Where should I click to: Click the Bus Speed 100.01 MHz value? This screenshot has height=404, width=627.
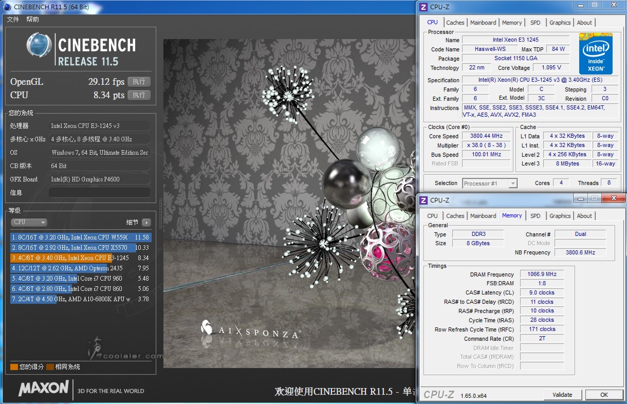(486, 155)
